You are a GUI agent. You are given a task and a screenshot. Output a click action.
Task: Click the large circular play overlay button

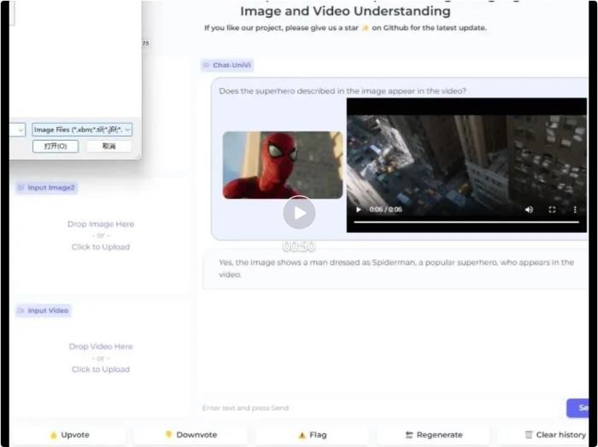pos(299,212)
